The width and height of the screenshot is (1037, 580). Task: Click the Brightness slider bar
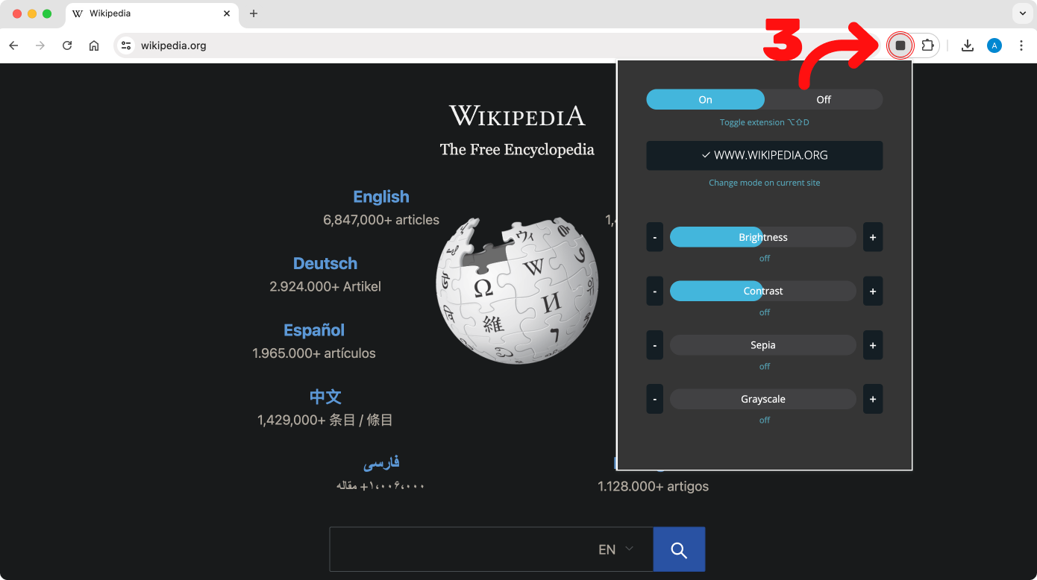(x=763, y=237)
